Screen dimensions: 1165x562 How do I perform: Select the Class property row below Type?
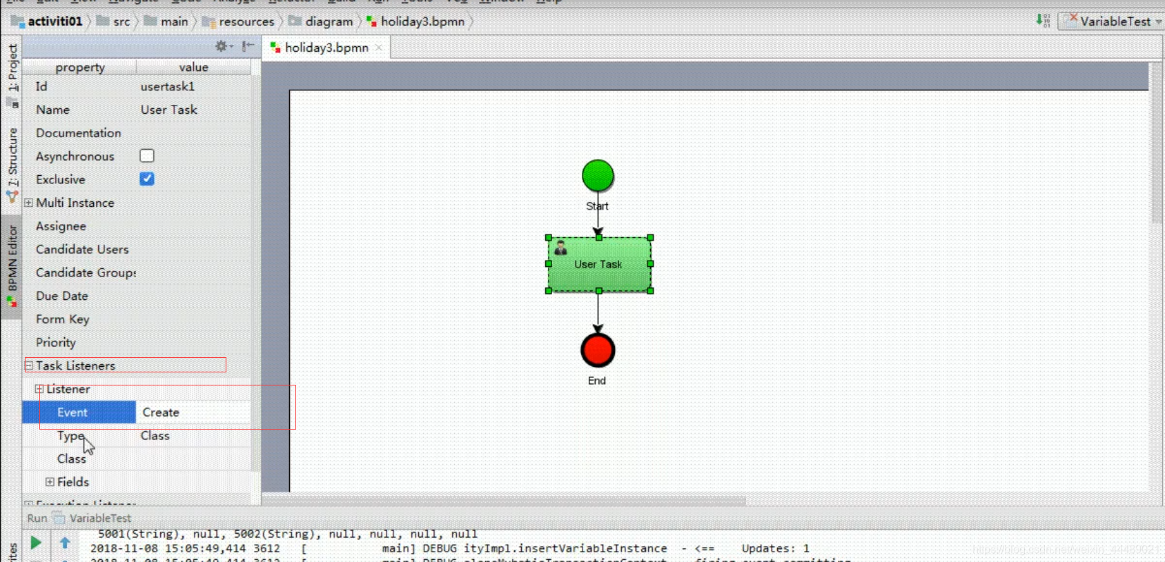coord(137,459)
